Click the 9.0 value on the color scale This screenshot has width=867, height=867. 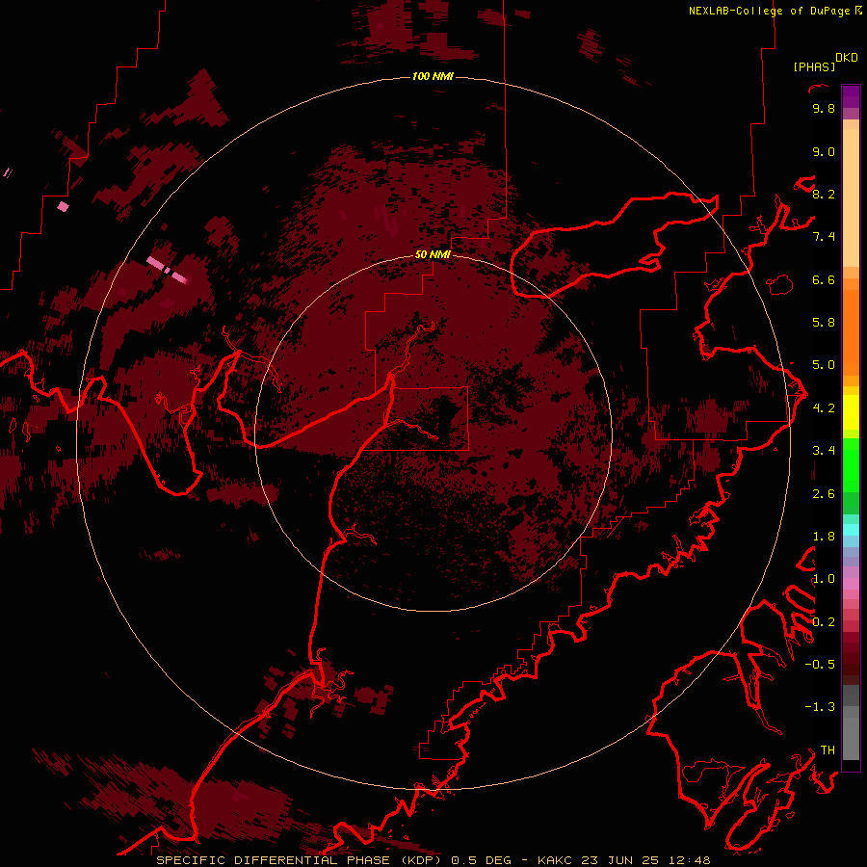click(824, 151)
